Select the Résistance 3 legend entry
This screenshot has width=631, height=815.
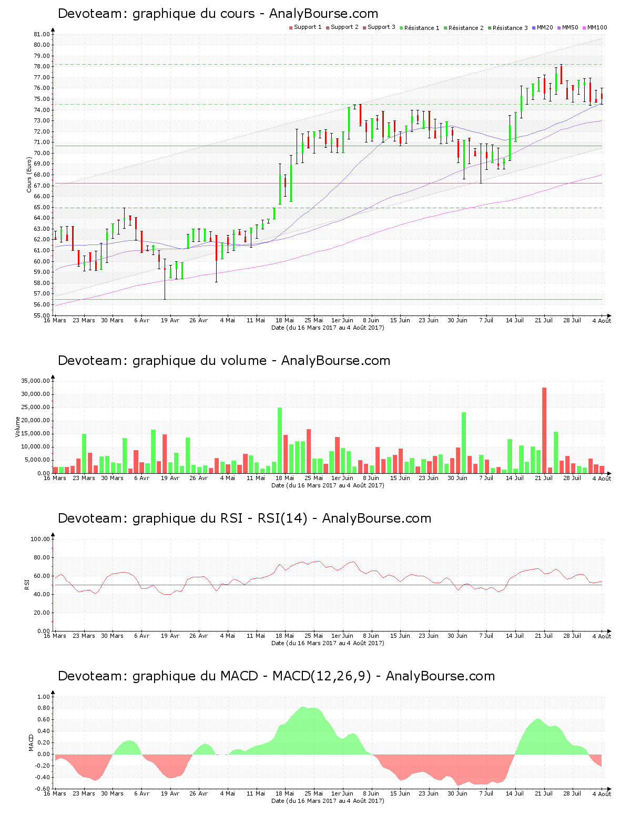(508, 27)
